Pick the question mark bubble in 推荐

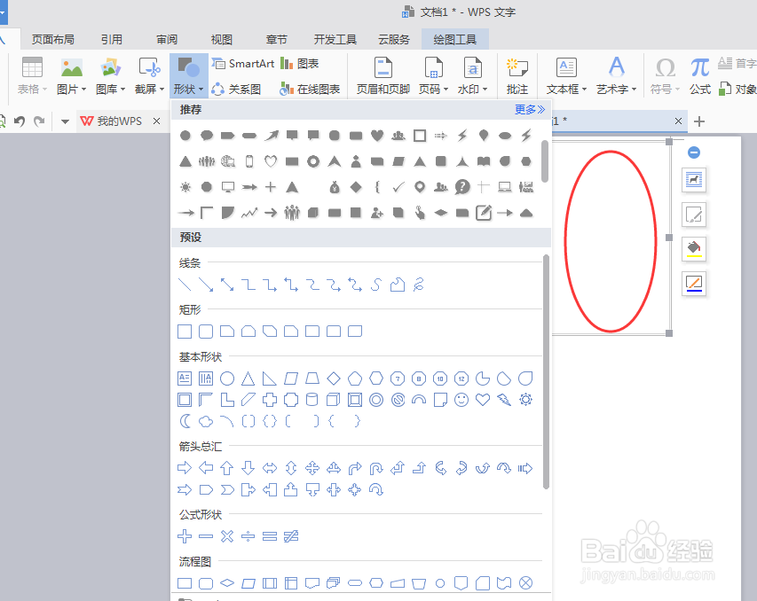coord(462,187)
